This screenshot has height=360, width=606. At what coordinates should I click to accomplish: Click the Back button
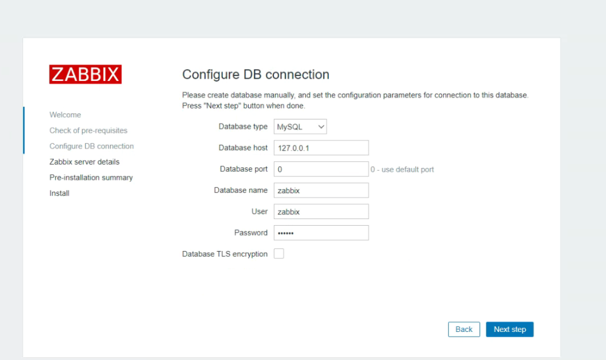click(464, 330)
